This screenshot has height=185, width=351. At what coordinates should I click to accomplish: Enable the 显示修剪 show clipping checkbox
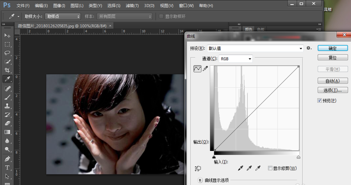coord(270,168)
